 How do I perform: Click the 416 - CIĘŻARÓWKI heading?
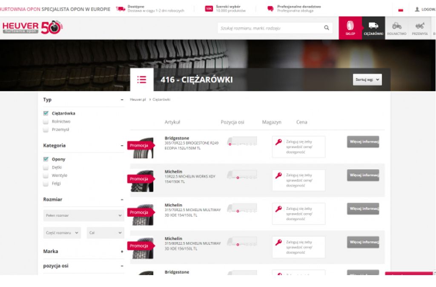click(x=197, y=80)
